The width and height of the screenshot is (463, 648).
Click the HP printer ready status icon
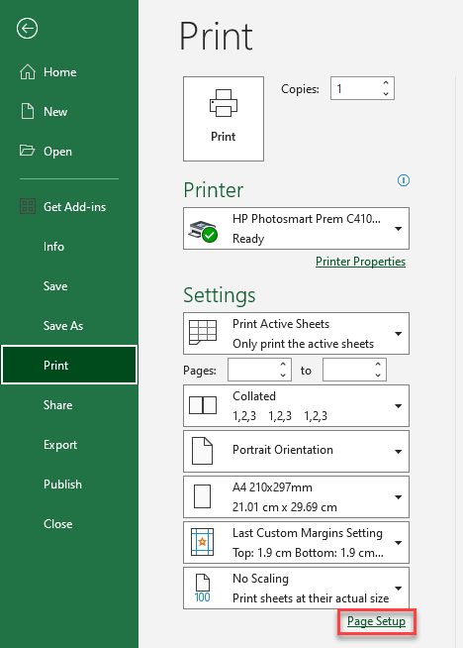(203, 232)
